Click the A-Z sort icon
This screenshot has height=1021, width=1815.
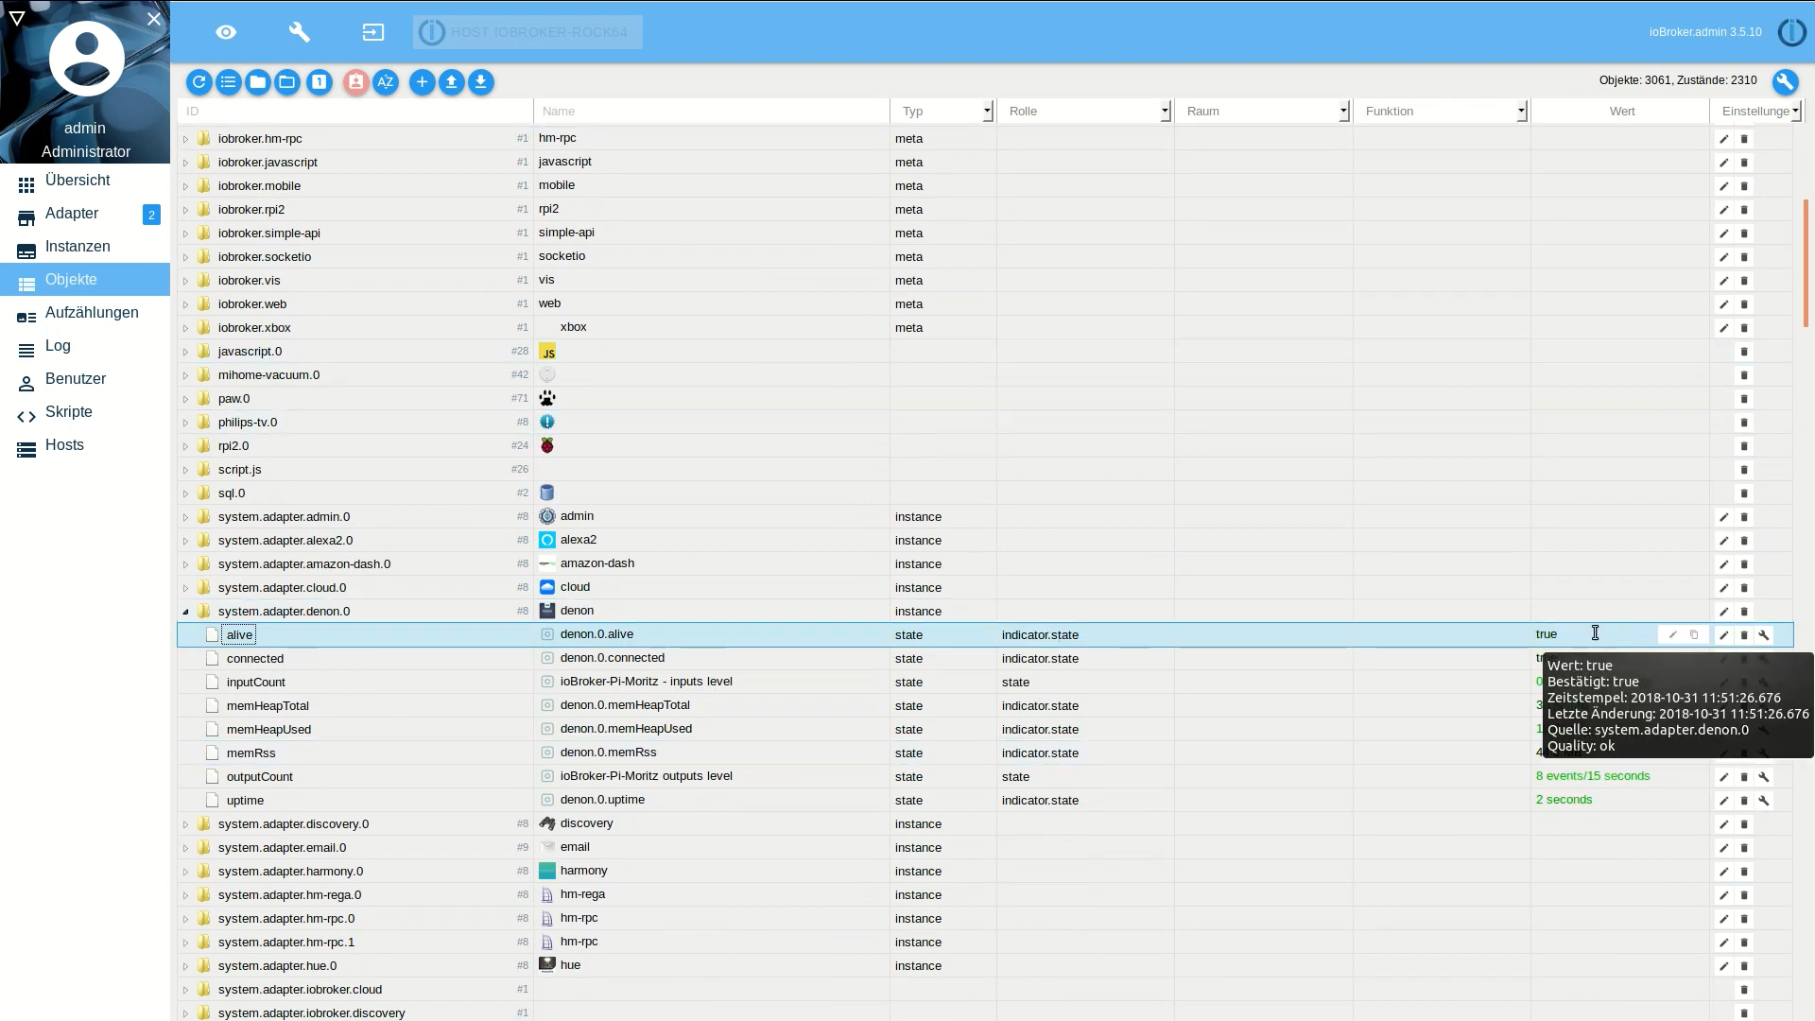(x=386, y=82)
